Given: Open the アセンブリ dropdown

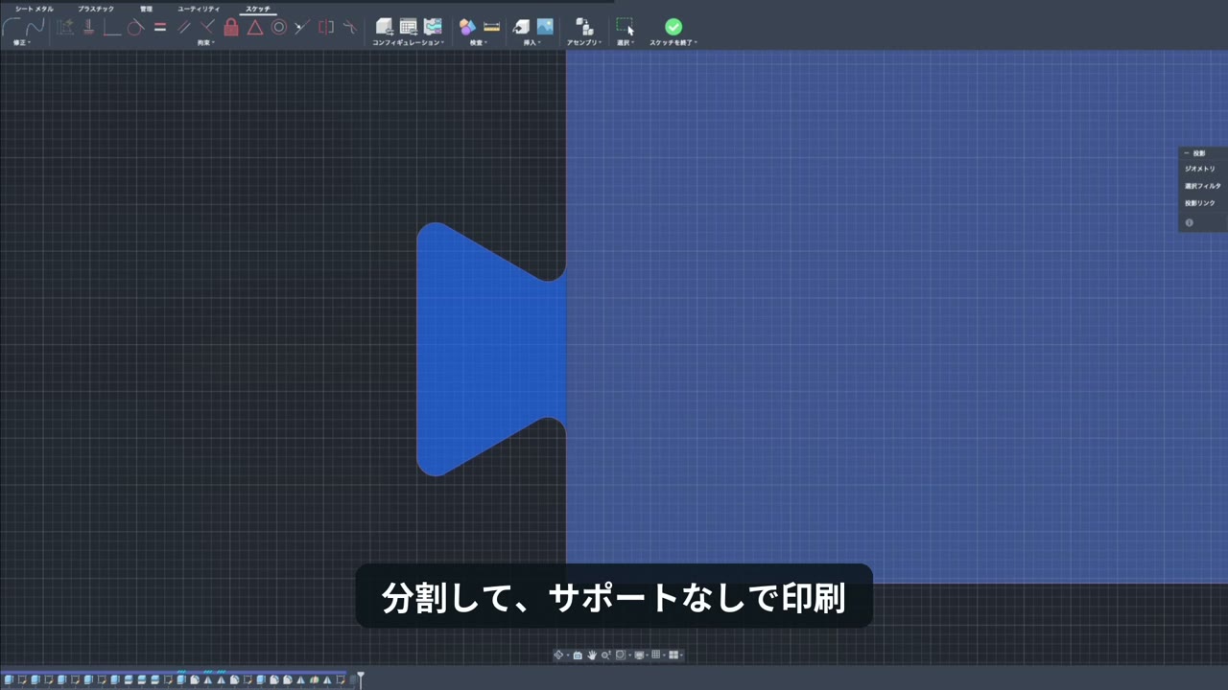Looking at the screenshot, I should (x=584, y=42).
